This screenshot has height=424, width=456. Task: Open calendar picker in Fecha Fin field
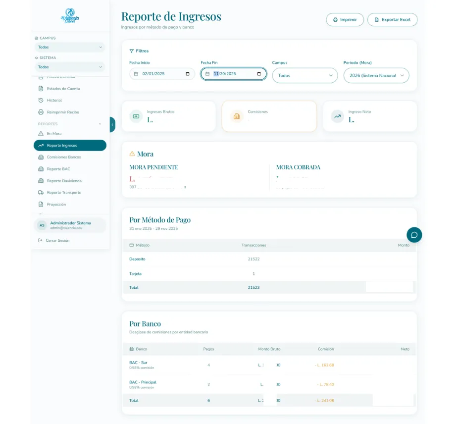[259, 74]
